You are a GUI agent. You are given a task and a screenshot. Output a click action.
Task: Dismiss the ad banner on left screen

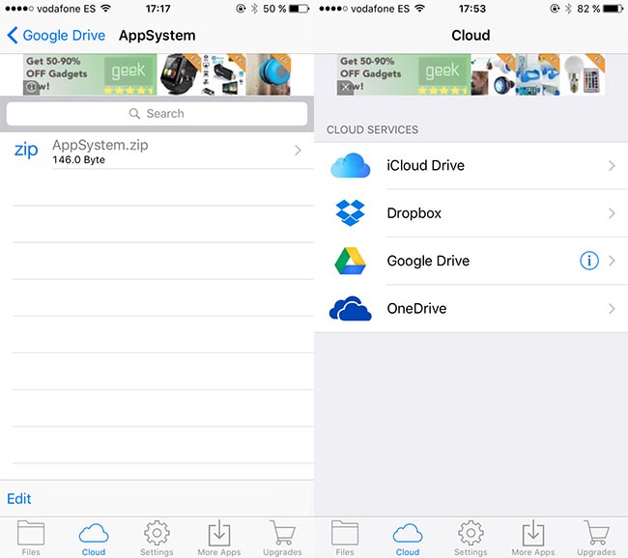31,87
